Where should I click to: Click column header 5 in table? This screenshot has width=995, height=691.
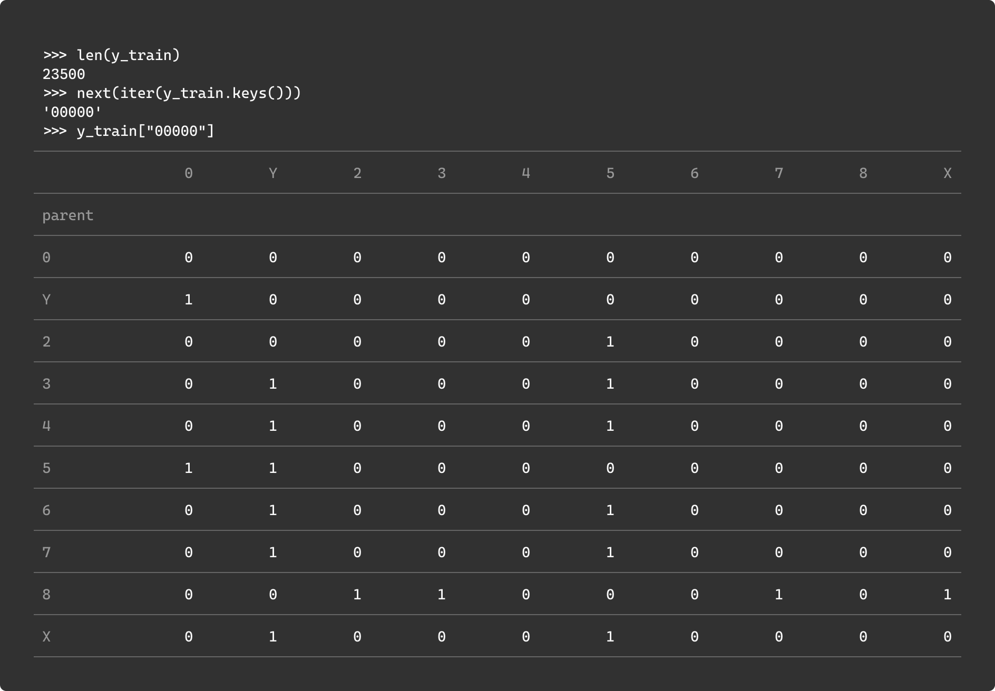pyautogui.click(x=610, y=173)
